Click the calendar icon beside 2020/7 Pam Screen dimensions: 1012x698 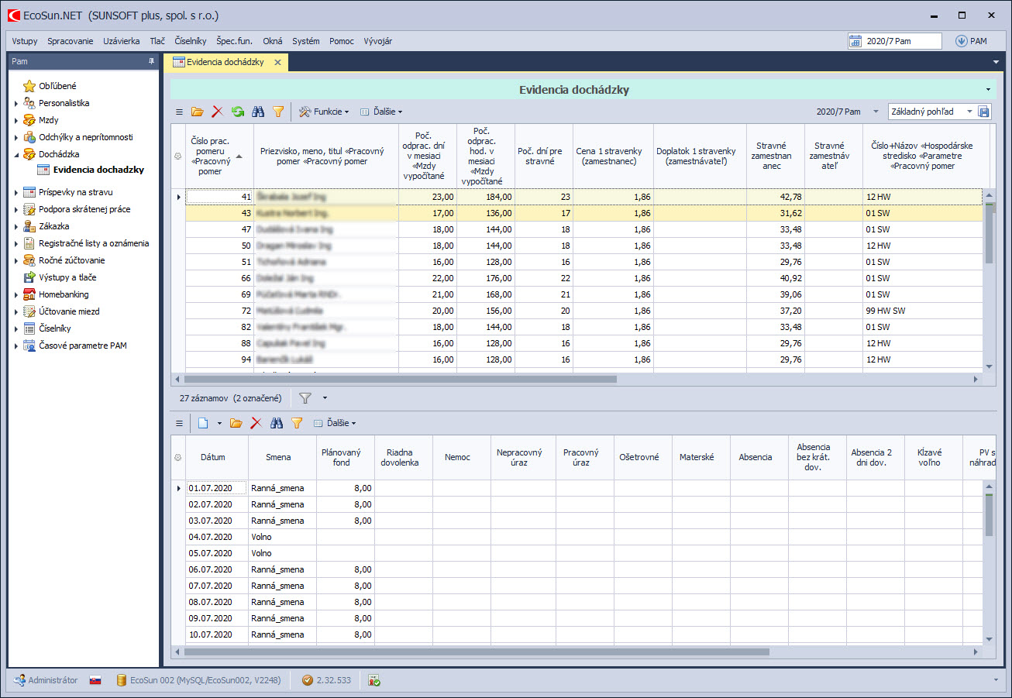tap(855, 41)
